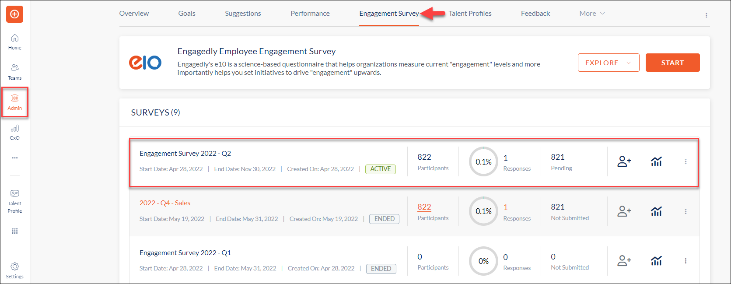View analytics for Engagement Survey 2022 - Q1
This screenshot has width=731, height=284.
pyautogui.click(x=656, y=261)
